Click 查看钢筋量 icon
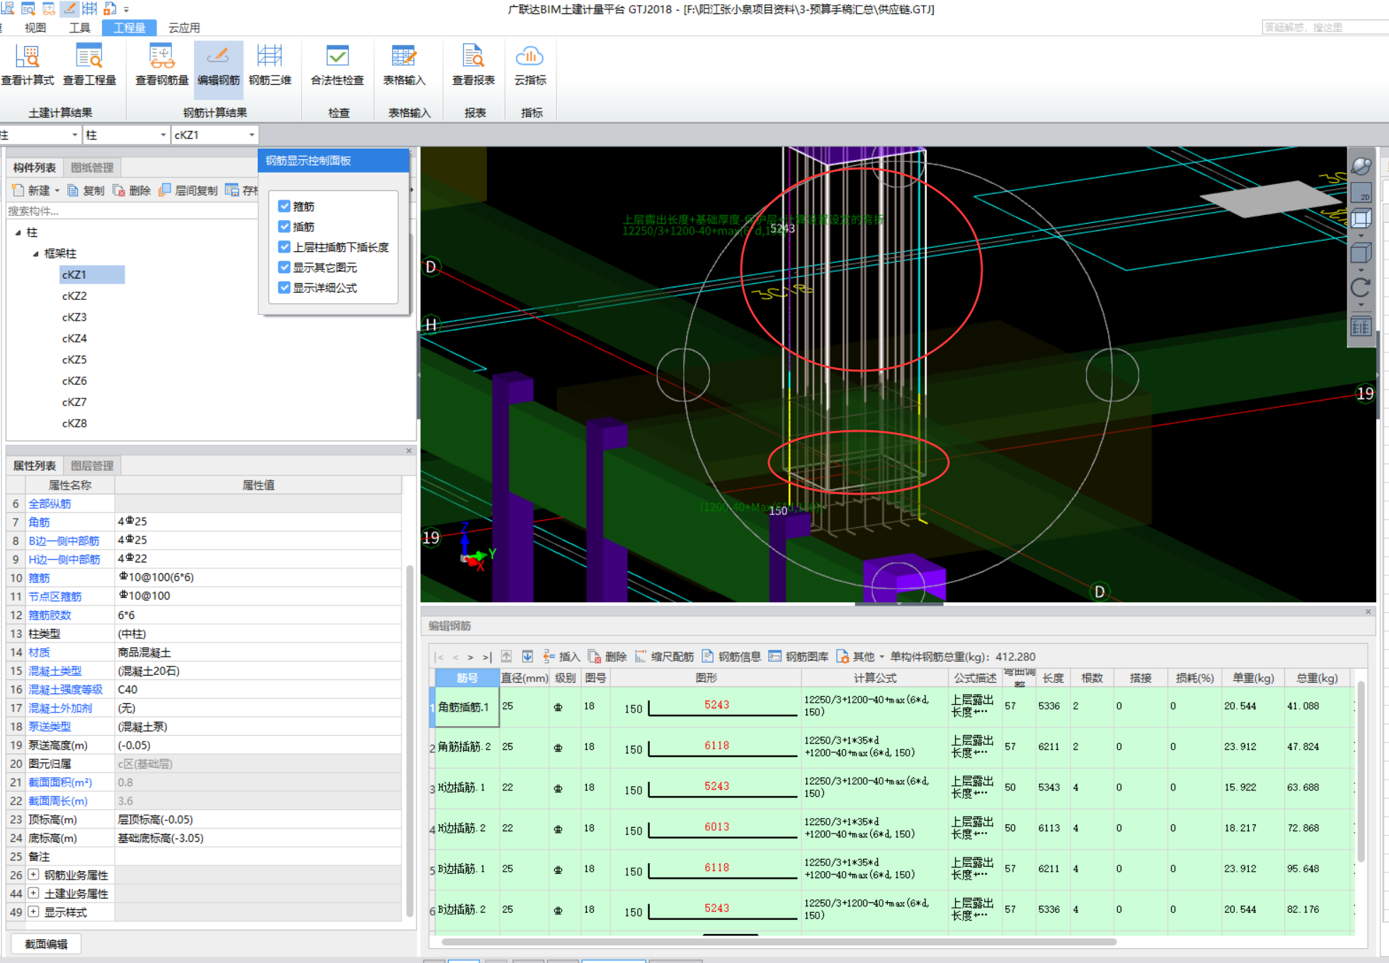 (162, 65)
